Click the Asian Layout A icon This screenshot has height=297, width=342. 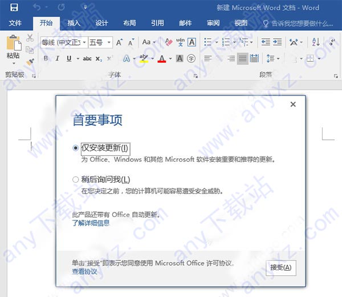pos(294,42)
